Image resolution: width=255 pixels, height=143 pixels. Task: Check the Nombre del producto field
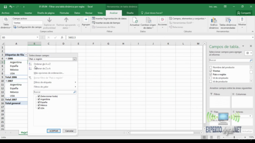(x=211, y=67)
